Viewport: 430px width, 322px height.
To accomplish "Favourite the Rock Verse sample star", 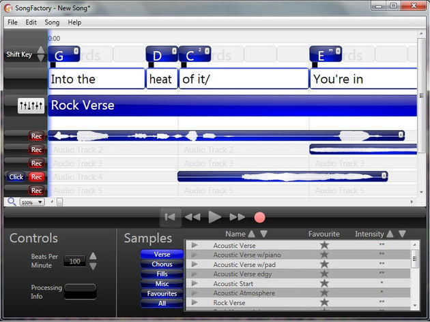I will [x=324, y=302].
